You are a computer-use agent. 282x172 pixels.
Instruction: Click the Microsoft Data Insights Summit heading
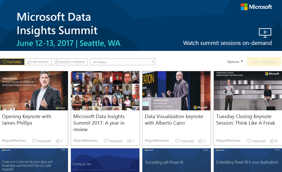tap(57, 24)
